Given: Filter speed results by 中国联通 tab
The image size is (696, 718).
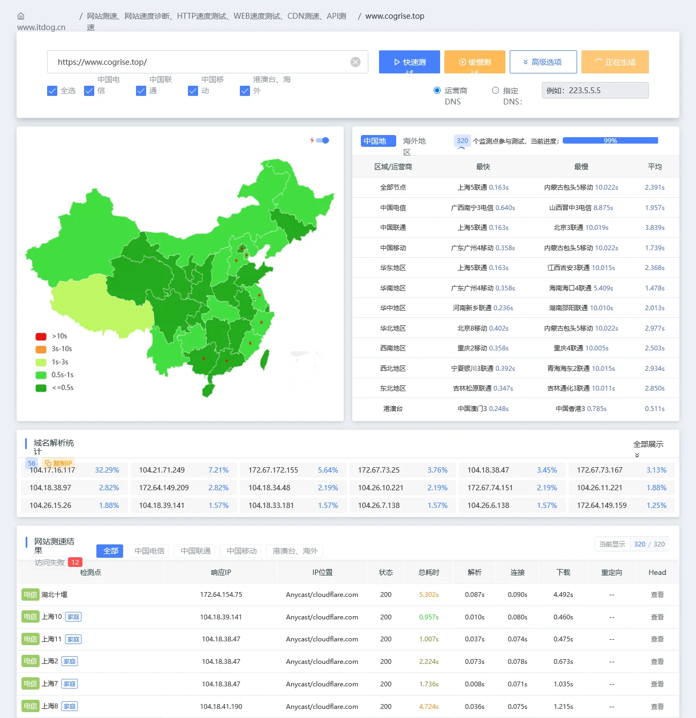Looking at the screenshot, I should point(195,551).
